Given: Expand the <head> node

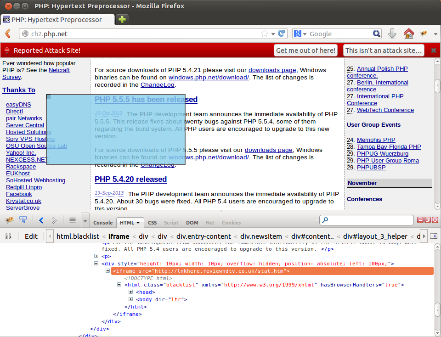Looking at the screenshot, I should point(131,292).
